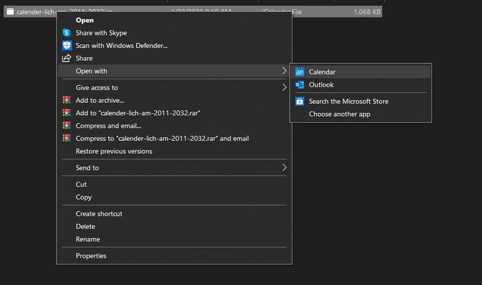Choose Copy from the context menu
This screenshot has height=285, width=482.
(174, 197)
